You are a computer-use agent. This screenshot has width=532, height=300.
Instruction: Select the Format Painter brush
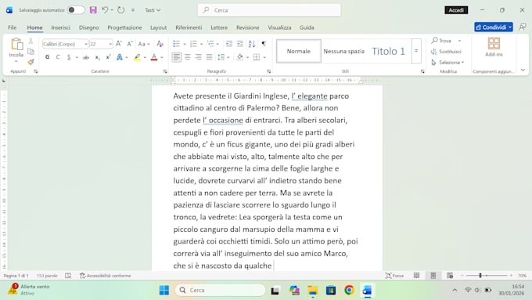[31, 62]
